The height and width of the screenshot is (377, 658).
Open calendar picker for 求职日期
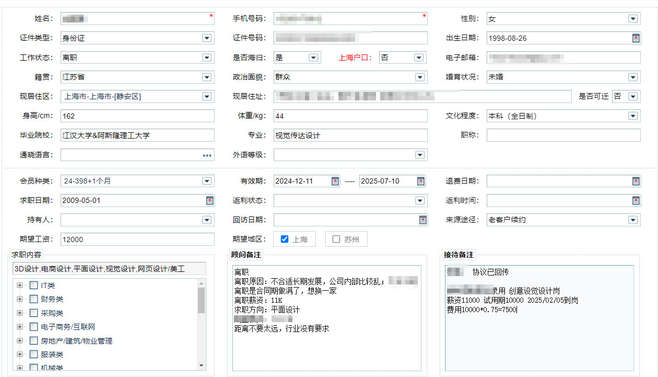coord(209,200)
